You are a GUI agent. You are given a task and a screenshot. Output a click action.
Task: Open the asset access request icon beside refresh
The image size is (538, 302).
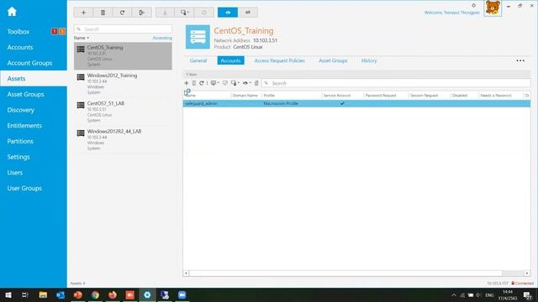(x=142, y=13)
